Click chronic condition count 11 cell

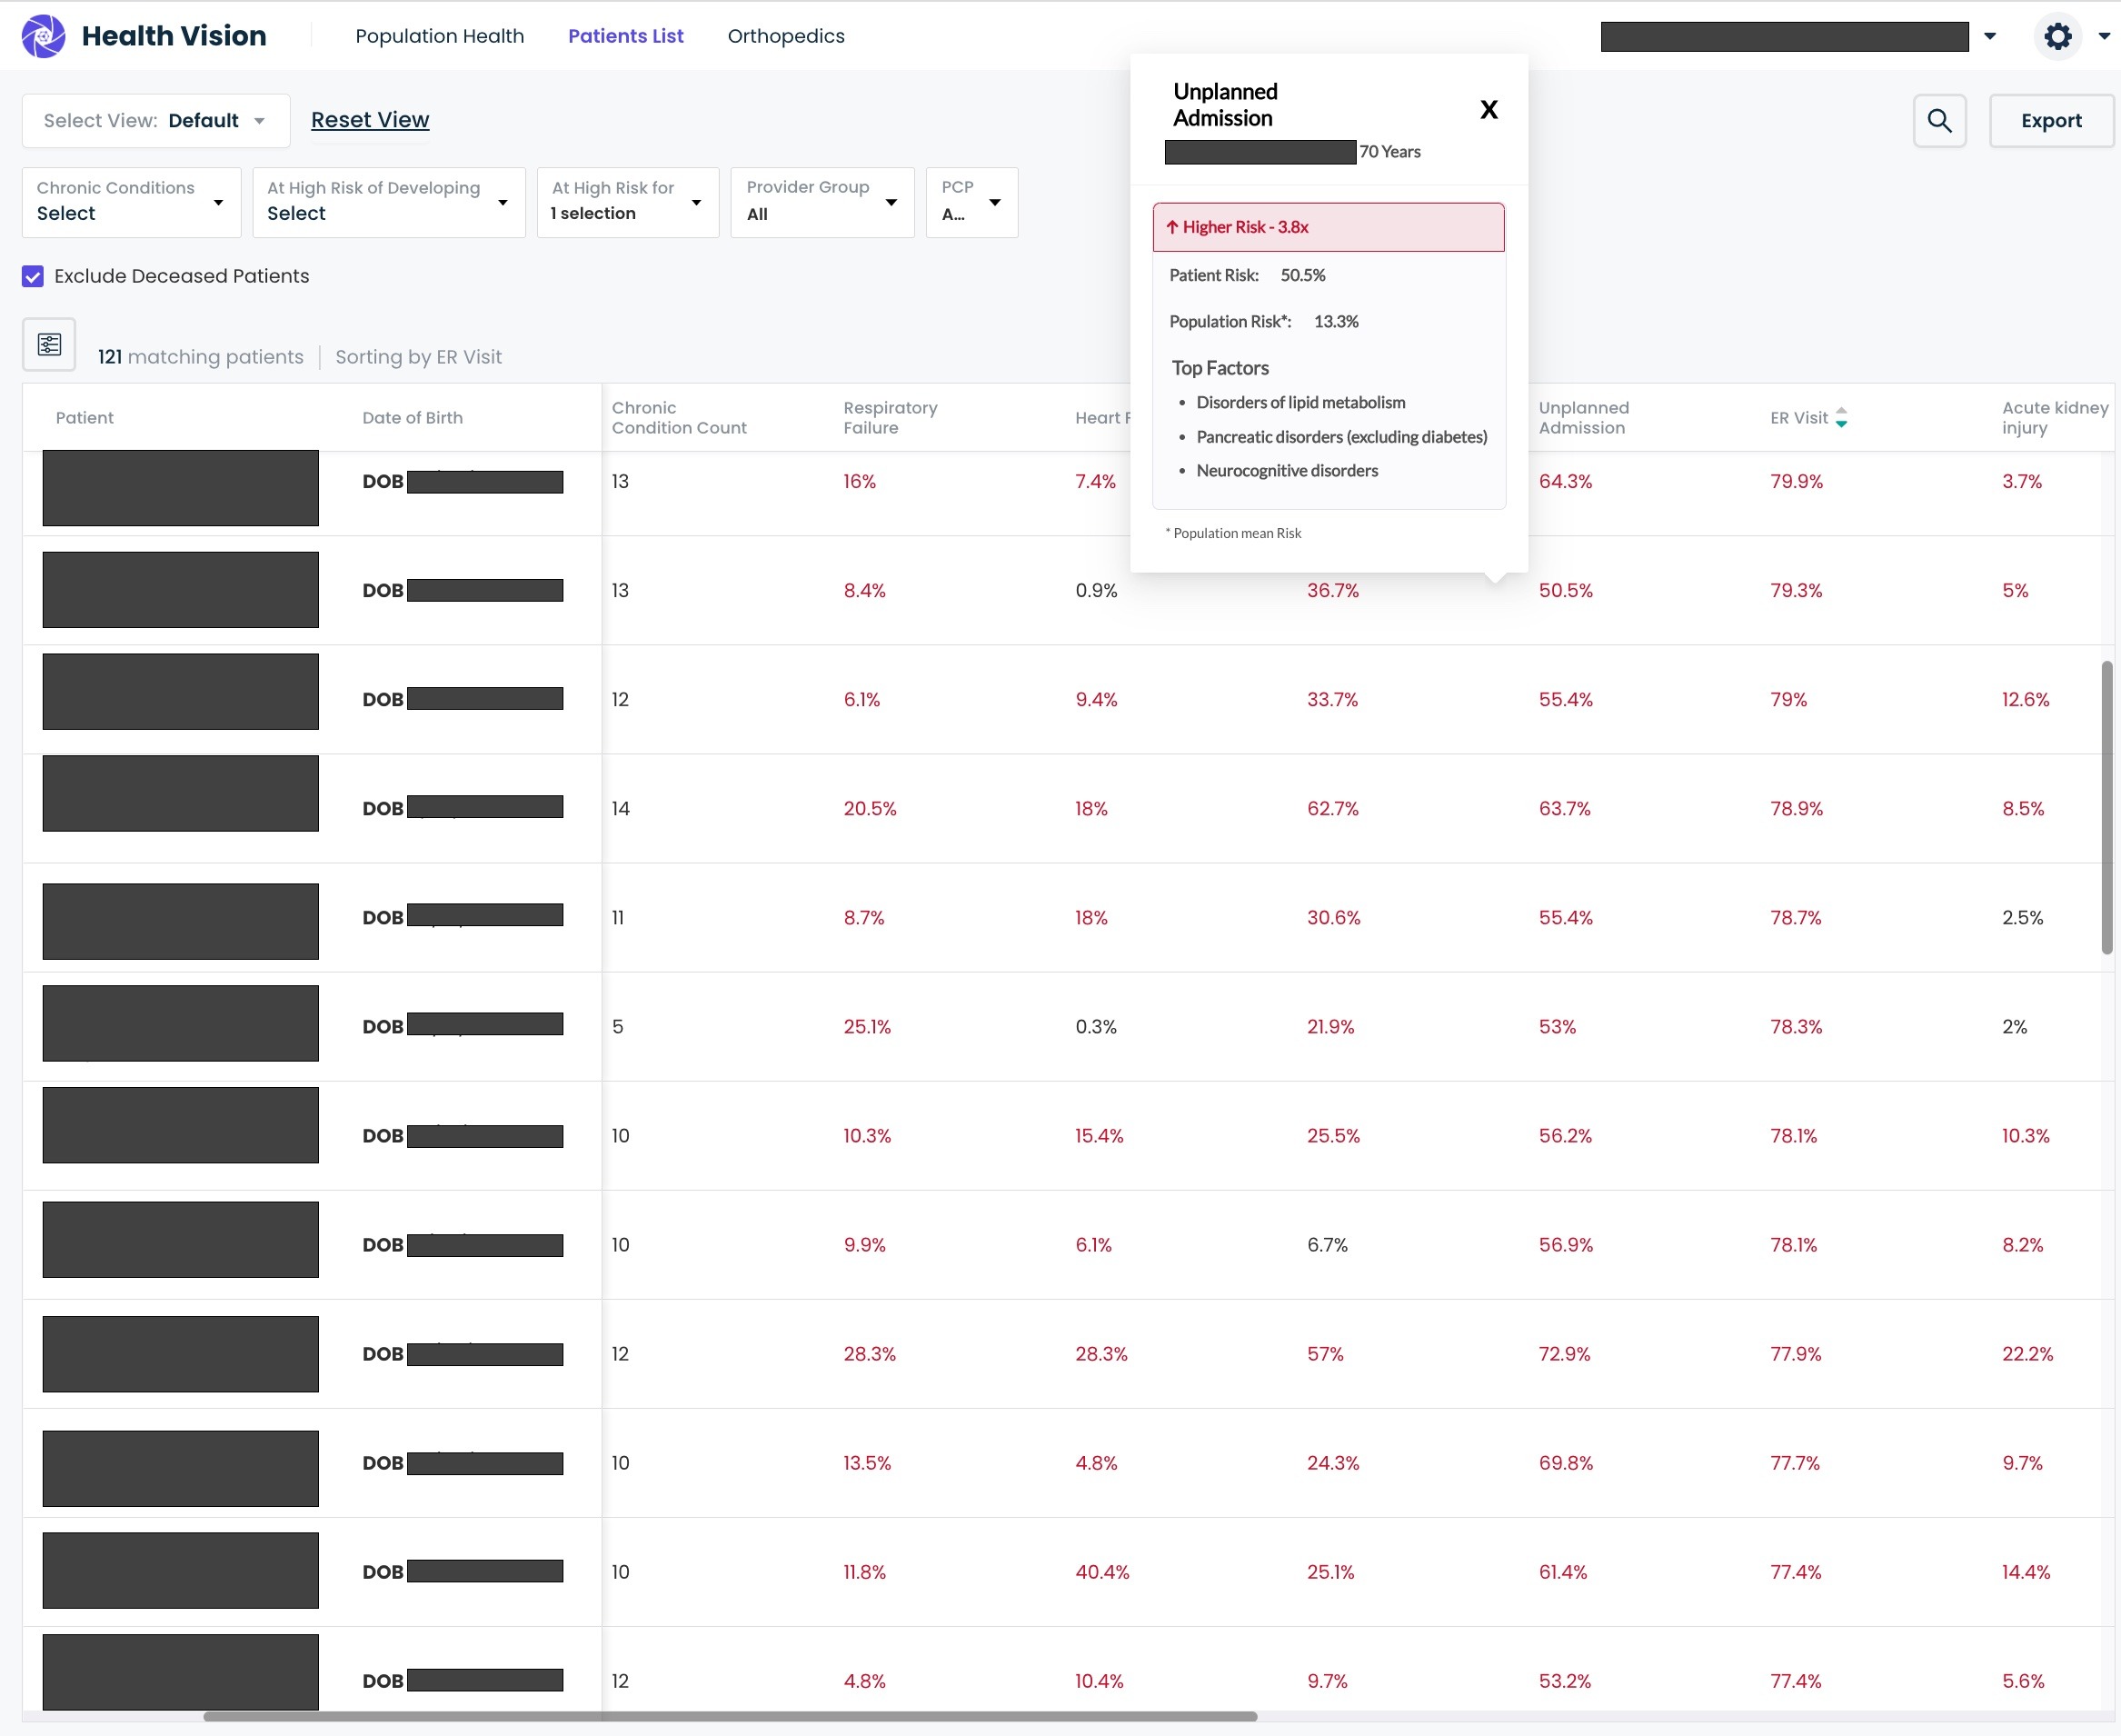[617, 918]
